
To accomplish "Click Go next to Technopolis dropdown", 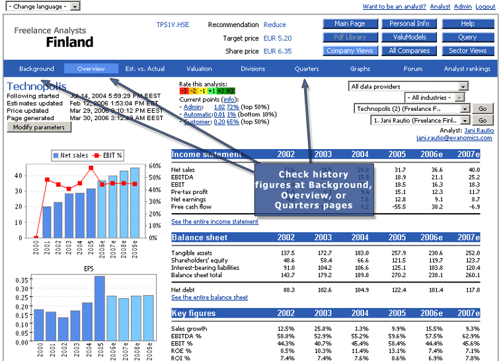I will (483, 109).
